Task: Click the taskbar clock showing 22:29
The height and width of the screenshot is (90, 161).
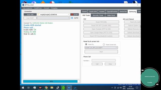Action: [130, 88]
